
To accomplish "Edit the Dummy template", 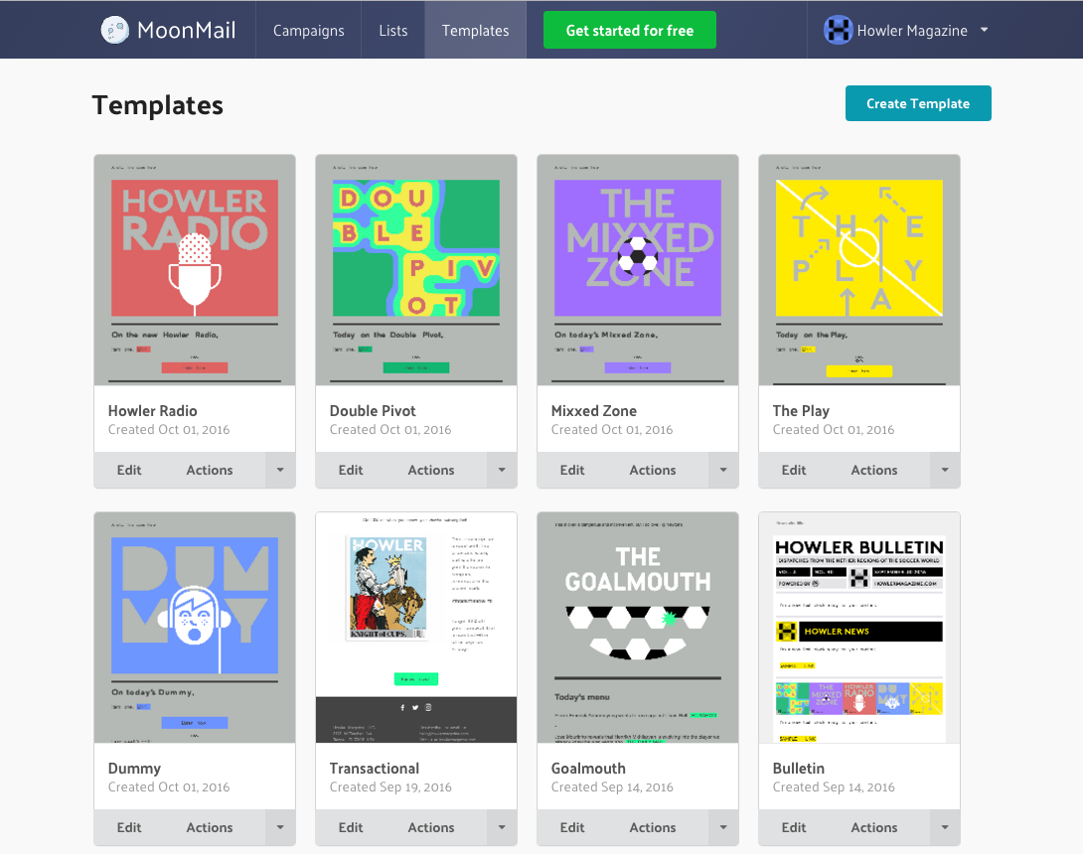I will pyautogui.click(x=129, y=828).
